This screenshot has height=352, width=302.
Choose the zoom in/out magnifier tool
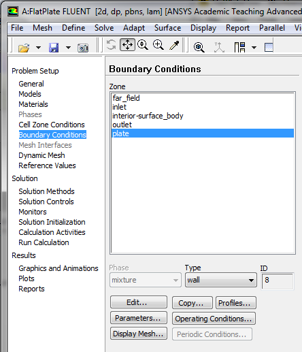click(143, 45)
